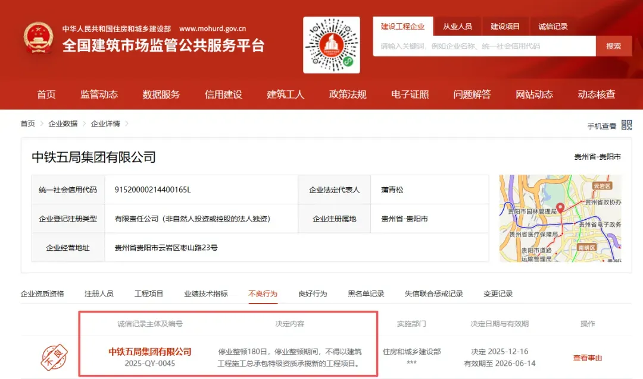Image resolution: width=643 pixels, height=379 pixels.
Task: Switch to the 工程项目 tab
Action: tap(149, 293)
